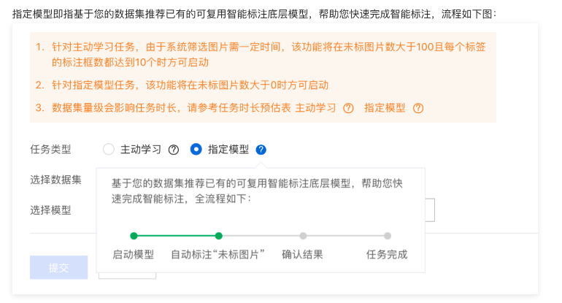Click the gray 任务完成 step dot
562x303 pixels.
point(388,236)
